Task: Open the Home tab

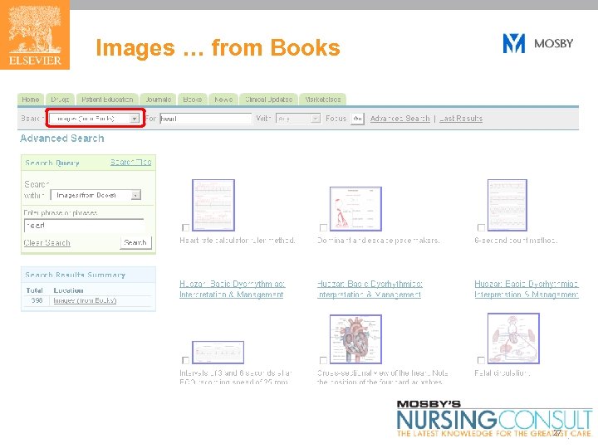Action: (x=31, y=100)
